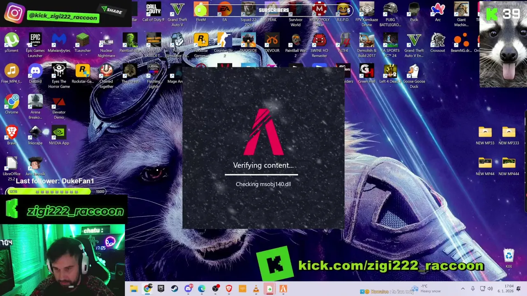Select PUBG BATTLEGROUNDS desktop icon
Image resolution: width=527 pixels, height=296 pixels.
390,15
